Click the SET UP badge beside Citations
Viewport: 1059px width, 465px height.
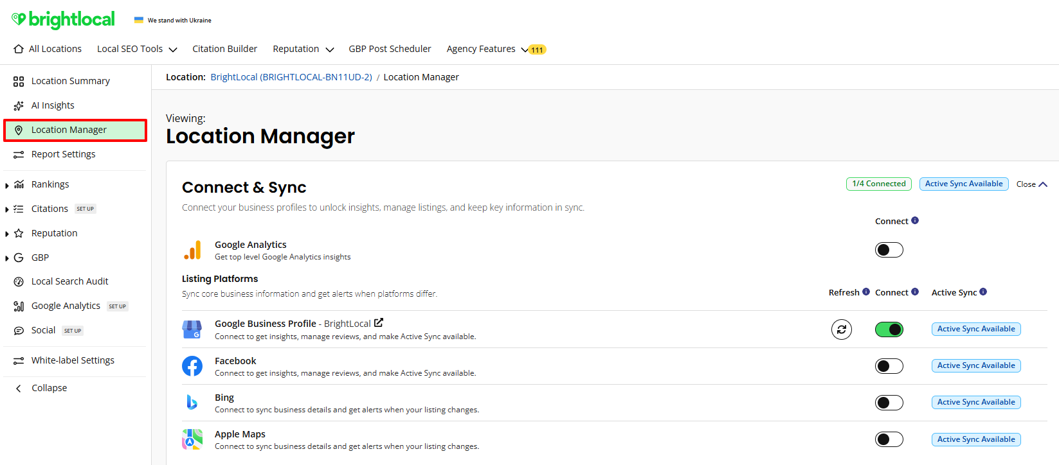86,209
